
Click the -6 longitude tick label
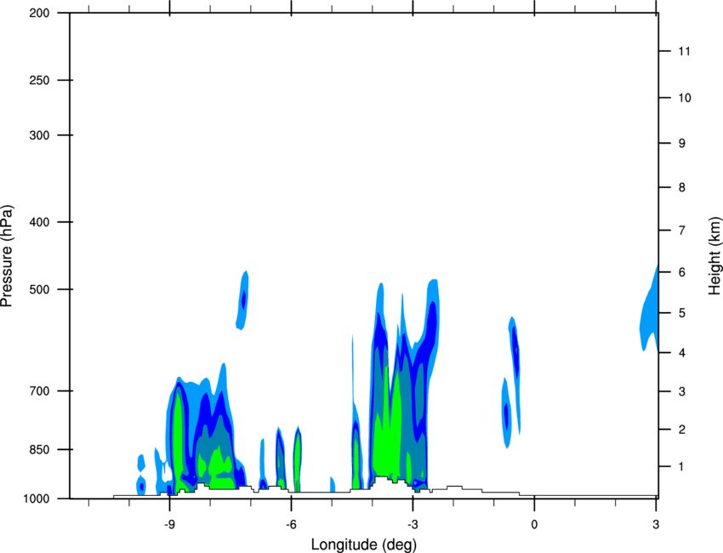click(x=291, y=525)
